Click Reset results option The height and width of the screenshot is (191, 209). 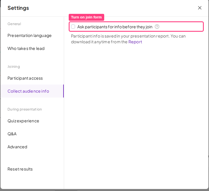pyautogui.click(x=32, y=169)
